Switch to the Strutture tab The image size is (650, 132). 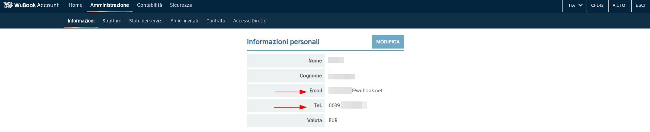112,21
